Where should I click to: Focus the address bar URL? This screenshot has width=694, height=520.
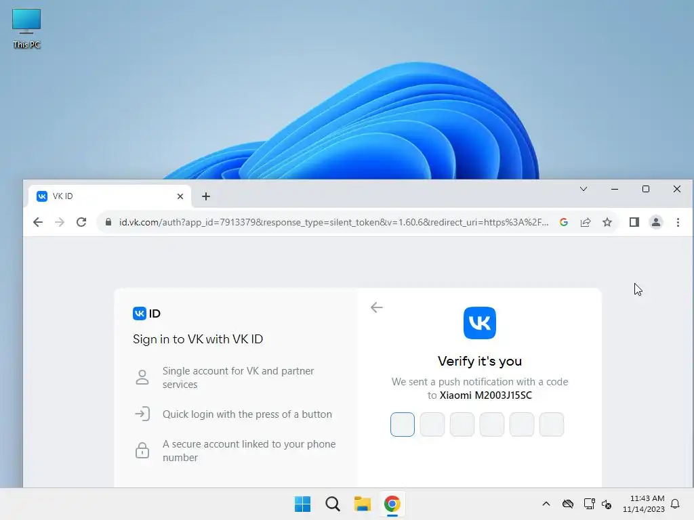pos(333,222)
